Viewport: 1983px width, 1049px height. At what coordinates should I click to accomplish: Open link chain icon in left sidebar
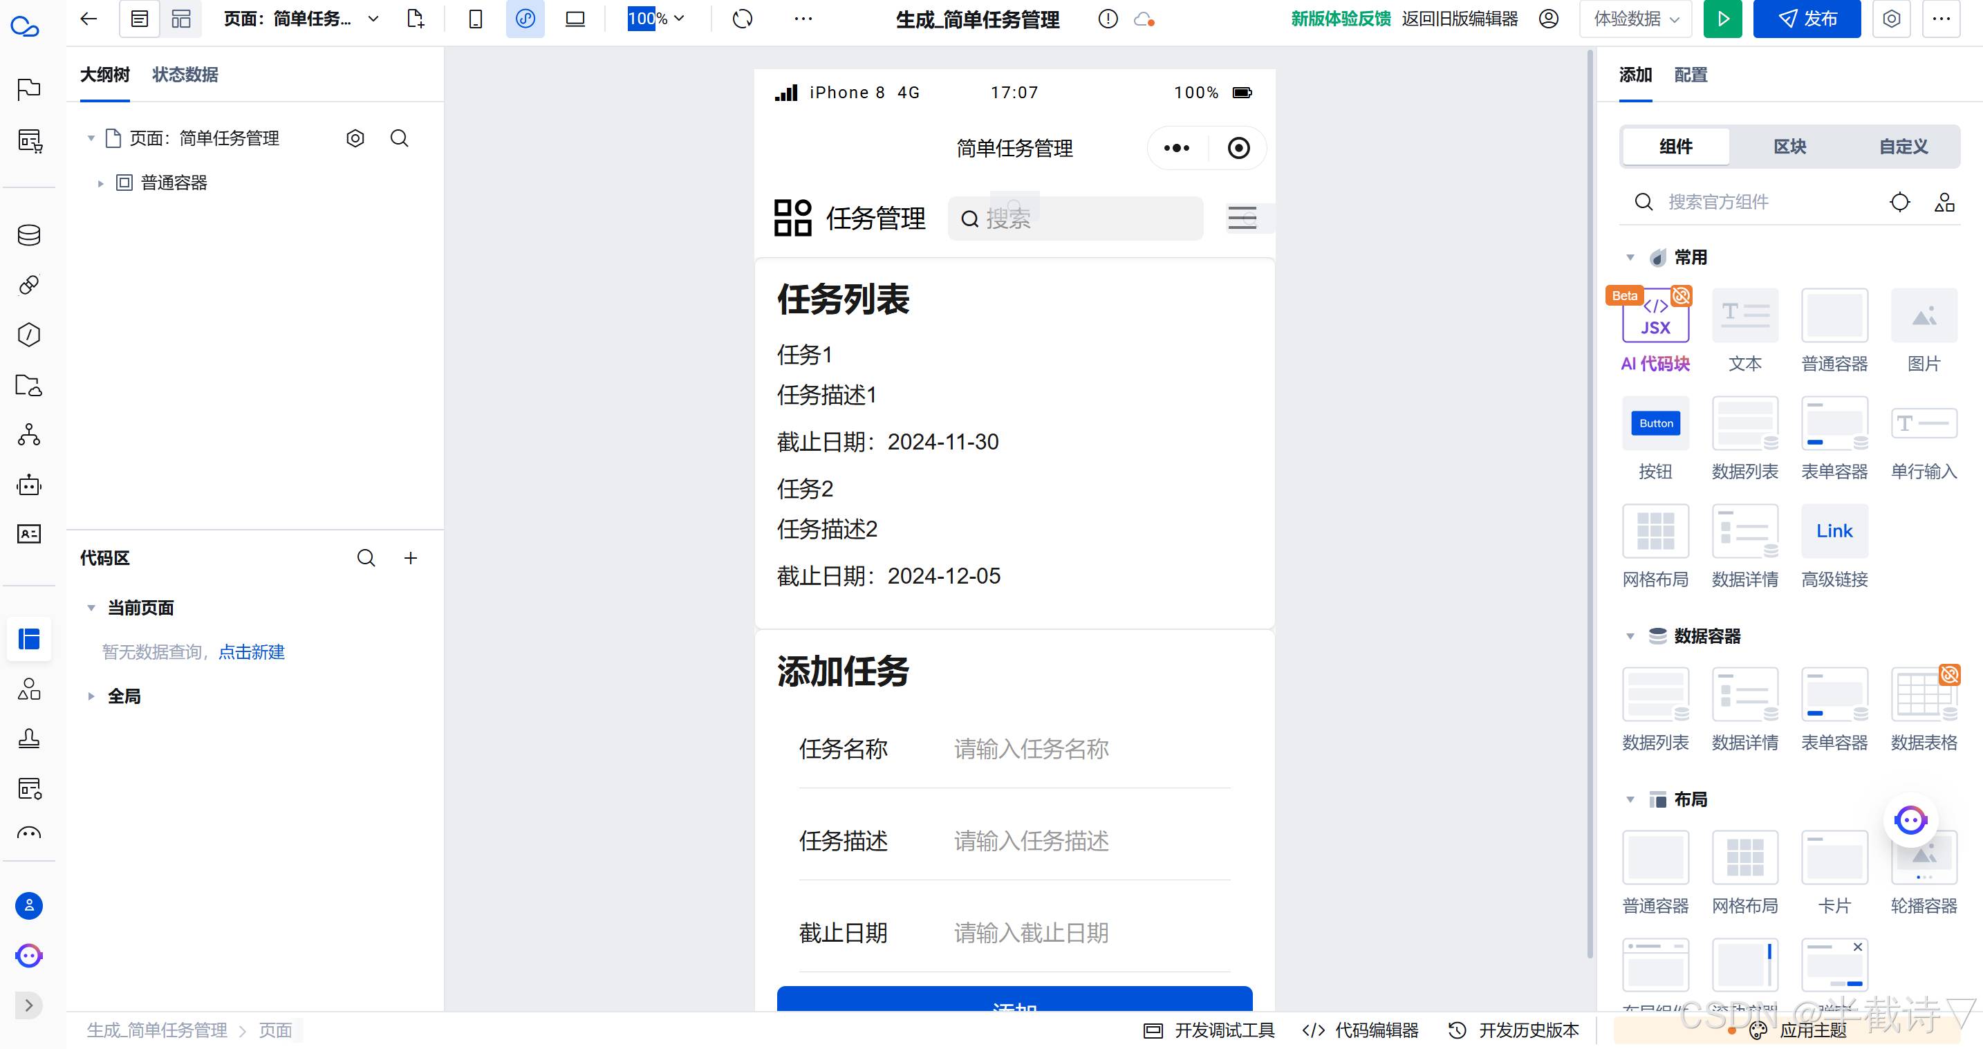[29, 286]
